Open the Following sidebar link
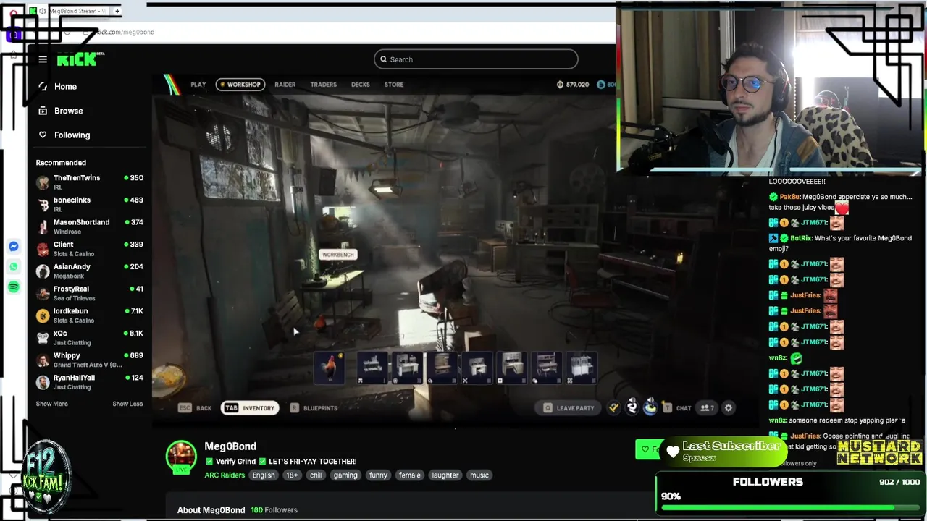The height and width of the screenshot is (521, 927). click(x=72, y=135)
